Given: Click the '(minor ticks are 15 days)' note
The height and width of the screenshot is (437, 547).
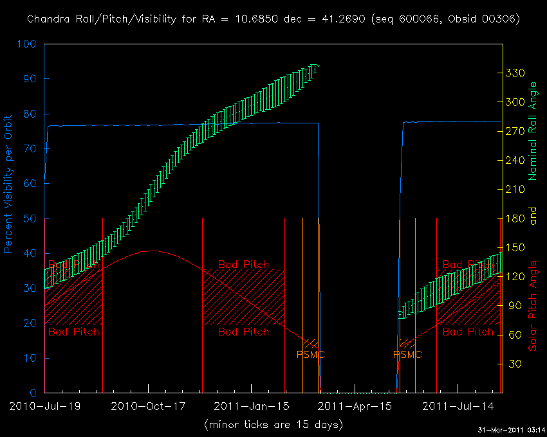Looking at the screenshot, I should tap(273, 424).
